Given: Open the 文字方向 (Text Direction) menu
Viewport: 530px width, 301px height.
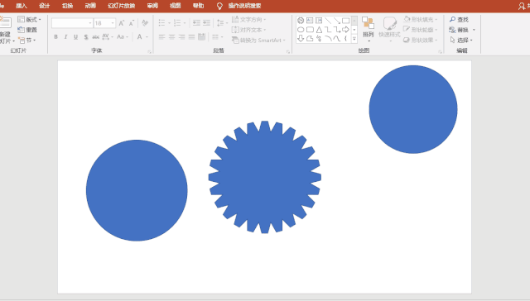Looking at the screenshot, I should pos(248,19).
